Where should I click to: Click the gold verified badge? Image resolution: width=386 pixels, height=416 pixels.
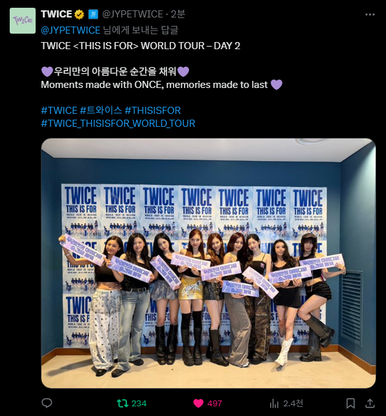pos(79,14)
